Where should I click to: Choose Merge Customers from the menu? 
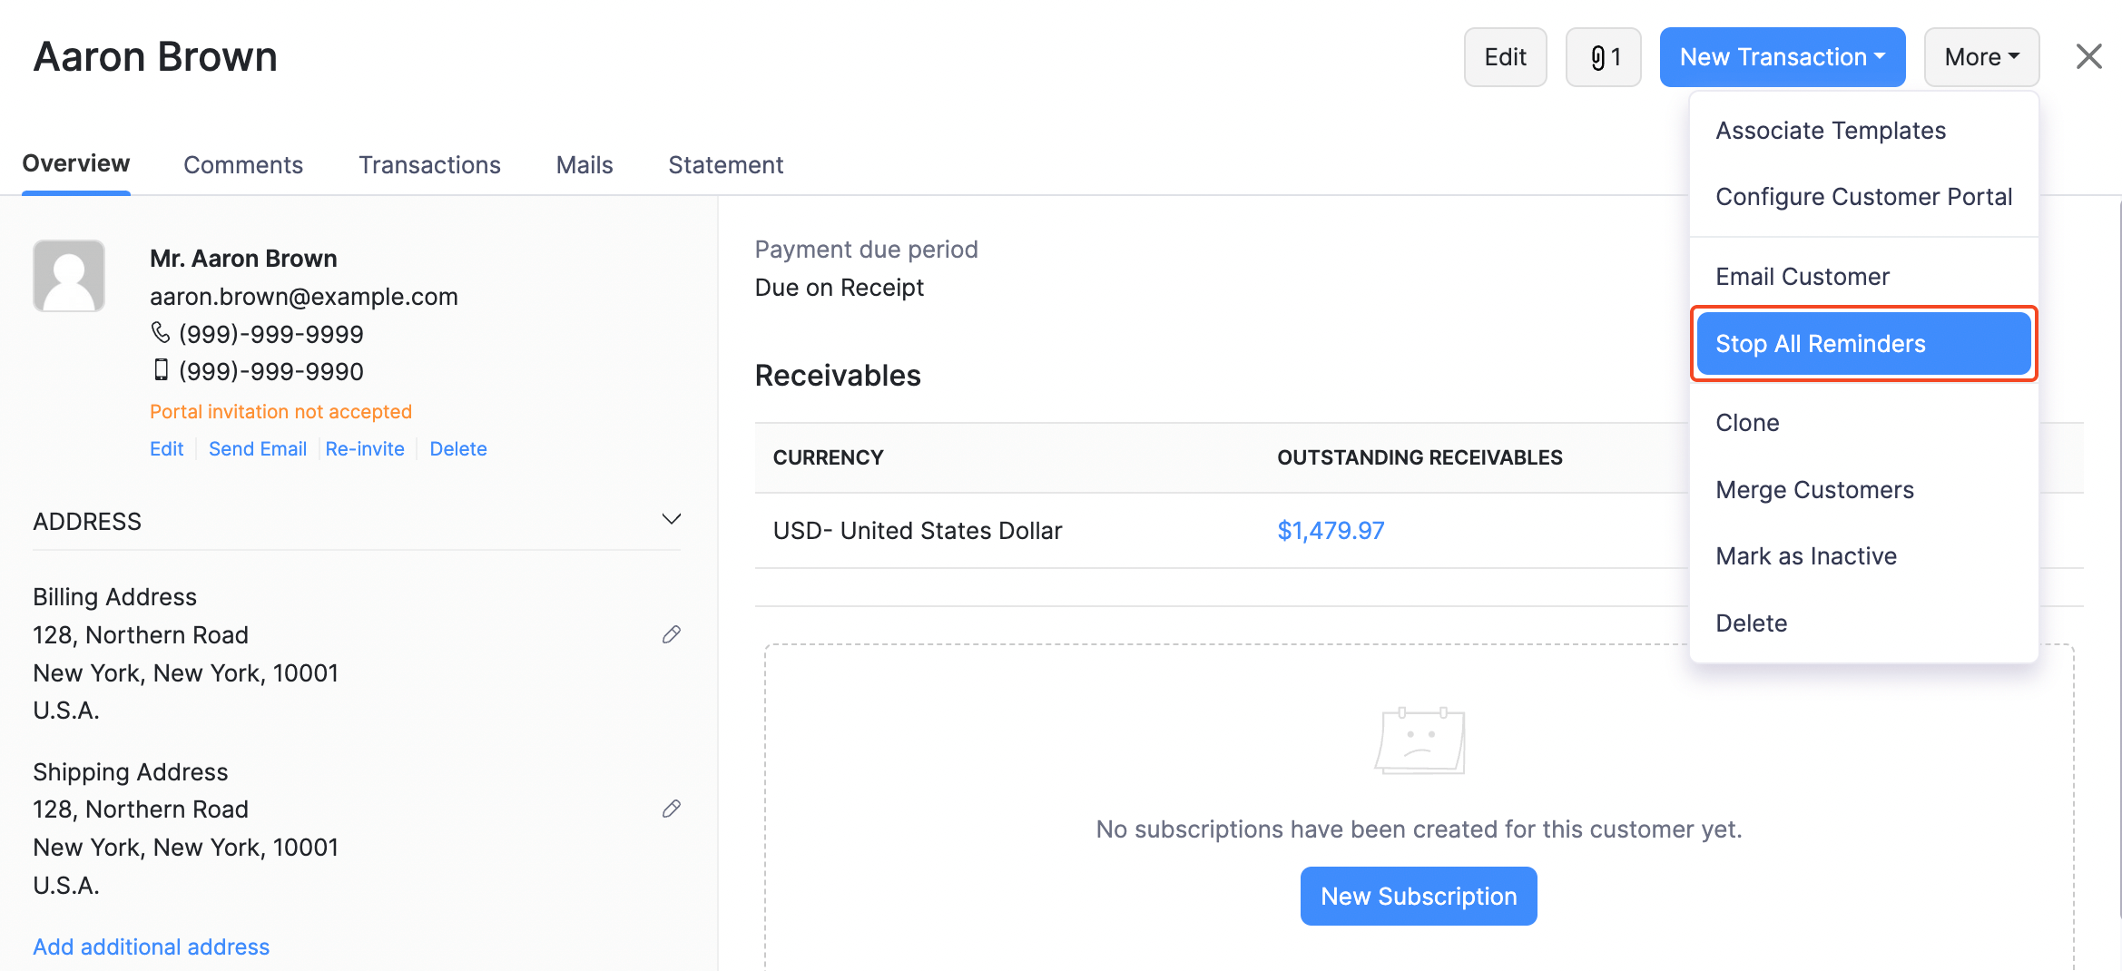pos(1814,489)
